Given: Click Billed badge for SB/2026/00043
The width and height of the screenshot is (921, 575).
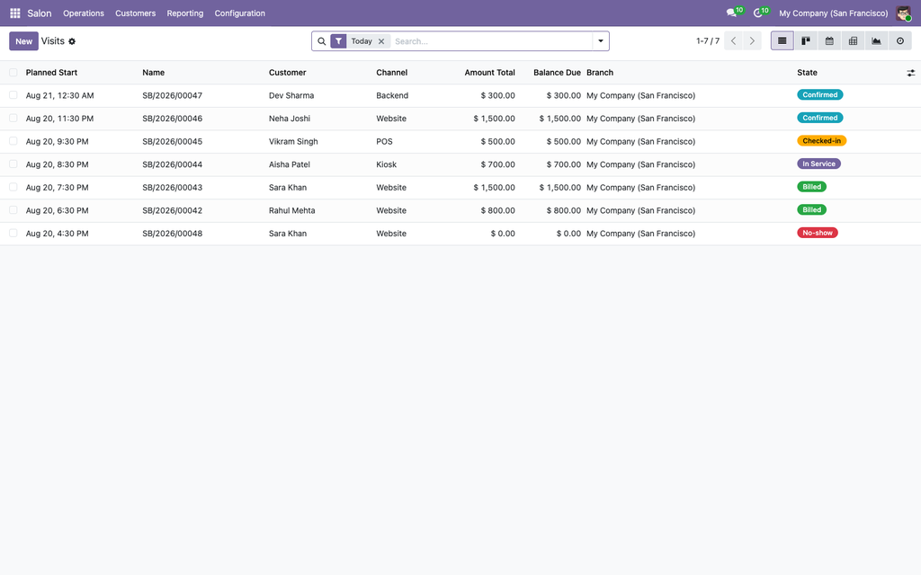Looking at the screenshot, I should coord(812,187).
